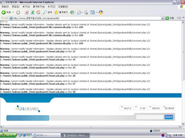Screen dimensions: 185x138
Task: Go to the home page icon
Action: (x=38, y=12)
